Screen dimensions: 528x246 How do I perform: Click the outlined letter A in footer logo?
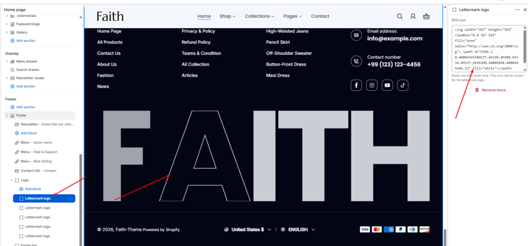point(205,156)
